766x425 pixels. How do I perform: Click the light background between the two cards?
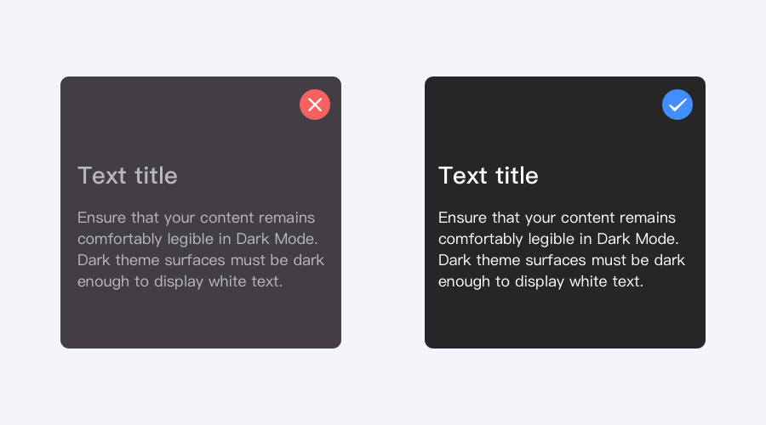pos(383,212)
